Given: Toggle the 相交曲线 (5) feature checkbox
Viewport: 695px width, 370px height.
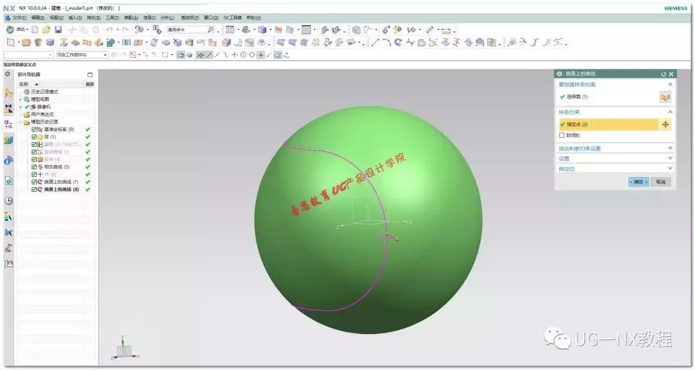Looking at the screenshot, I should click(x=34, y=167).
